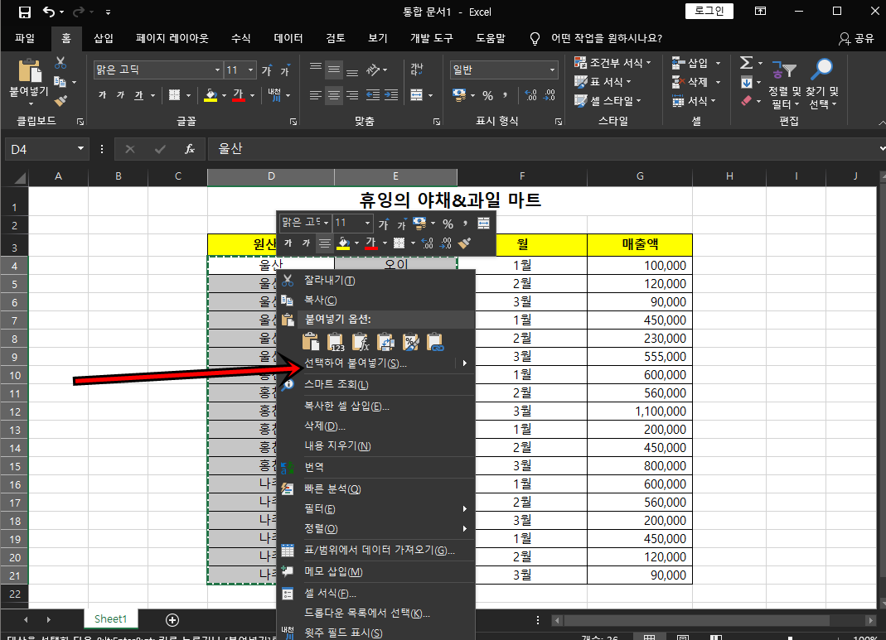Paste transpose clipboard icon in context menu
The image size is (886, 640).
point(385,342)
